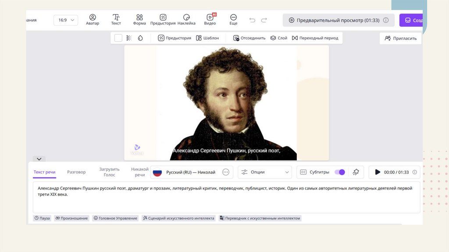
Task: Open the Наклейка sticker tool
Action: (186, 20)
